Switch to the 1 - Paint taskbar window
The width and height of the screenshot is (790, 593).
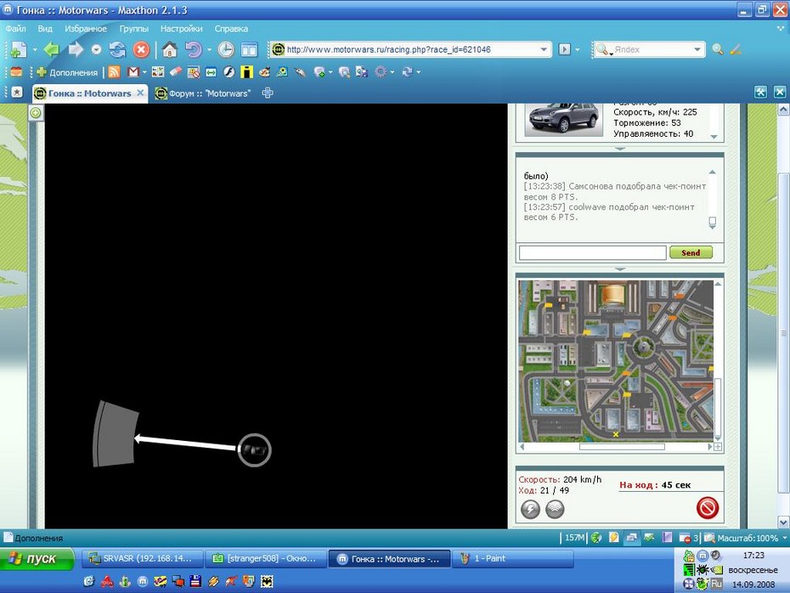point(513,559)
